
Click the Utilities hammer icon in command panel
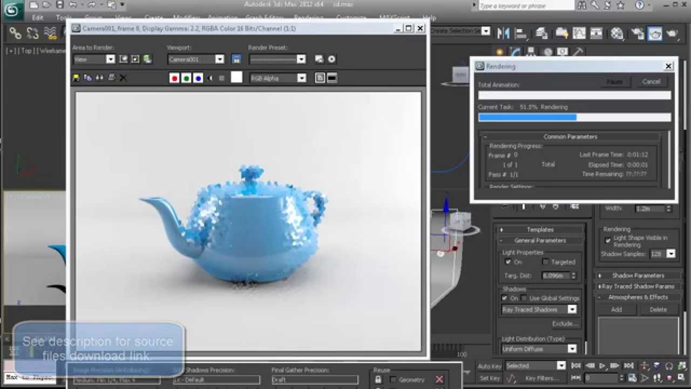[578, 52]
